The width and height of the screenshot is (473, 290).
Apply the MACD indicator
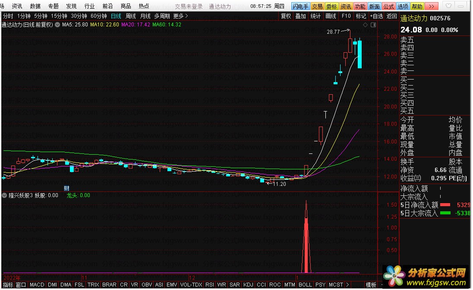[37, 284]
